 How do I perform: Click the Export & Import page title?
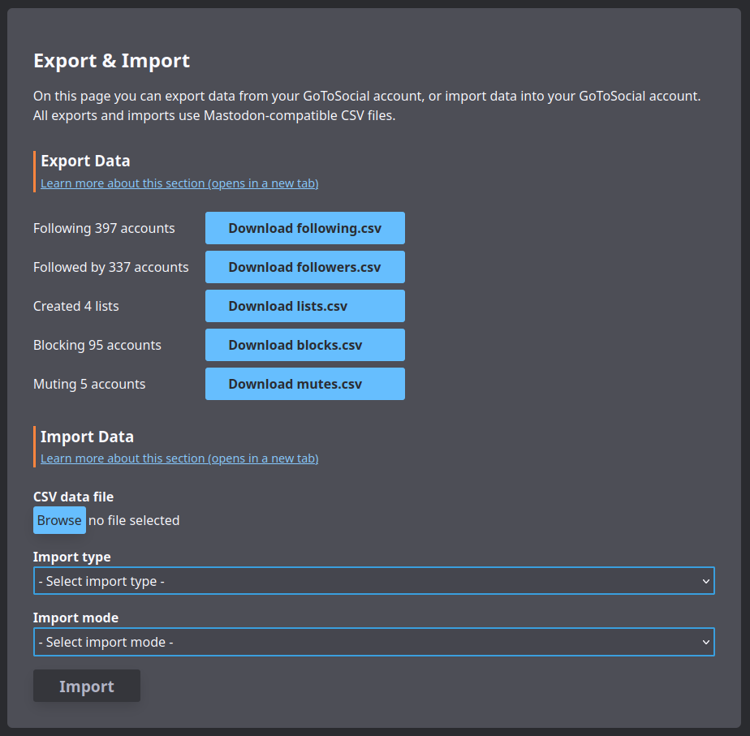point(111,60)
